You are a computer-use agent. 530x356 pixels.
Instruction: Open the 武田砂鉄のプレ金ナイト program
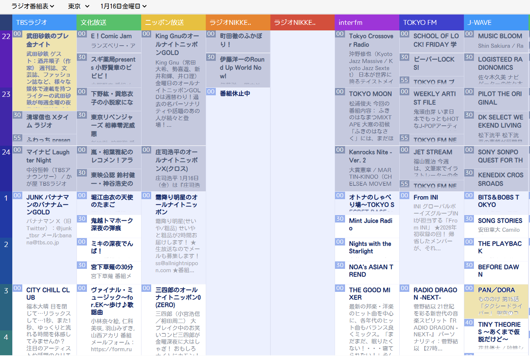point(48,40)
